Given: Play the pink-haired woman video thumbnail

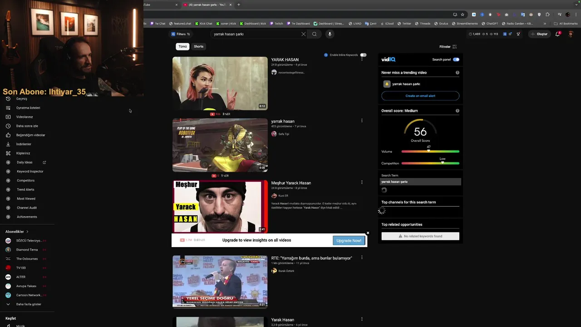Looking at the screenshot, I should (220, 83).
